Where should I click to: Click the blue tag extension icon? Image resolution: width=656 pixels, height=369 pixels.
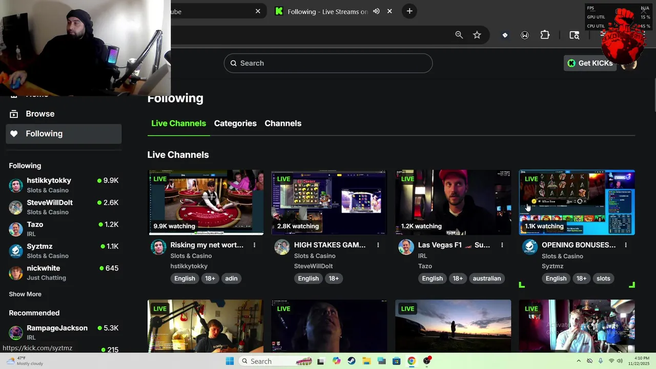coord(505,35)
